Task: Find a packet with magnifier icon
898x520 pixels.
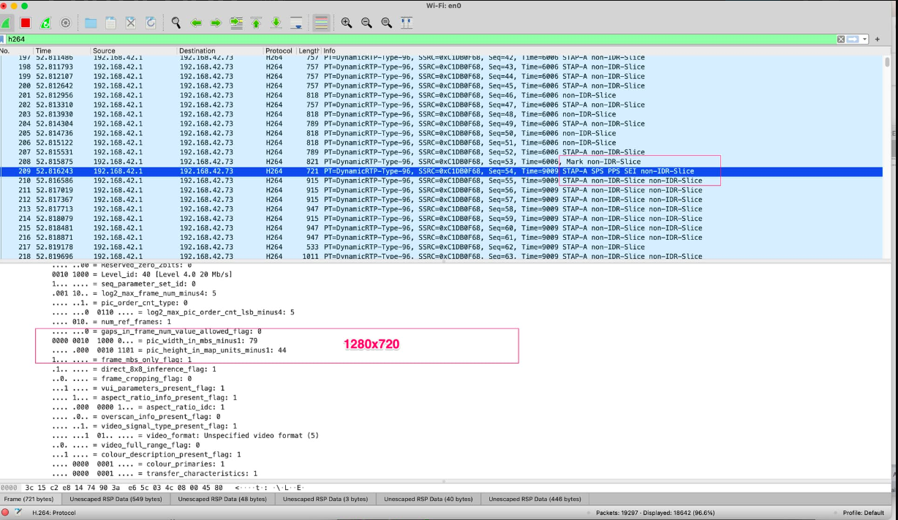Action: click(x=176, y=23)
